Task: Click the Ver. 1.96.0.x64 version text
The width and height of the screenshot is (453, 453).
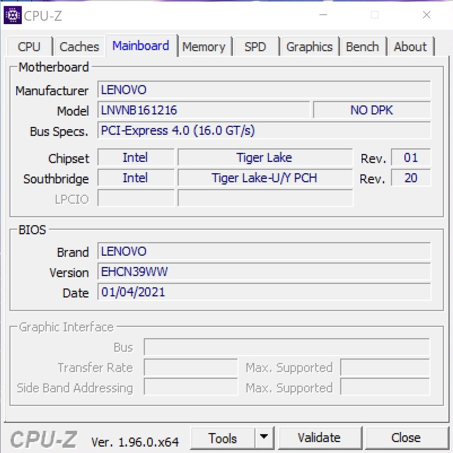Action: (135, 442)
